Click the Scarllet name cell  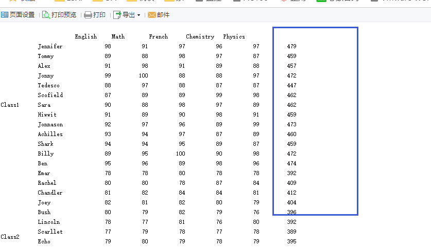pyautogui.click(x=50, y=232)
